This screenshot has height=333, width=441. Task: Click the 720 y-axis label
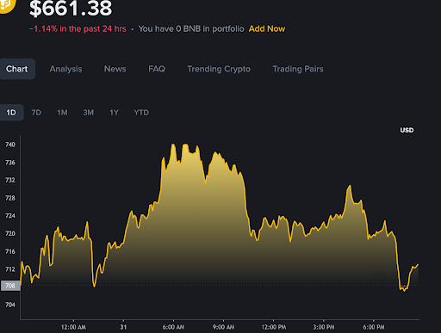tap(10, 233)
